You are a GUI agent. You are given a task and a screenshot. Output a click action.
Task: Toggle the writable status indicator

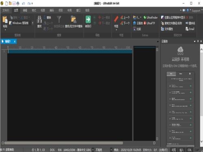[174, 150]
